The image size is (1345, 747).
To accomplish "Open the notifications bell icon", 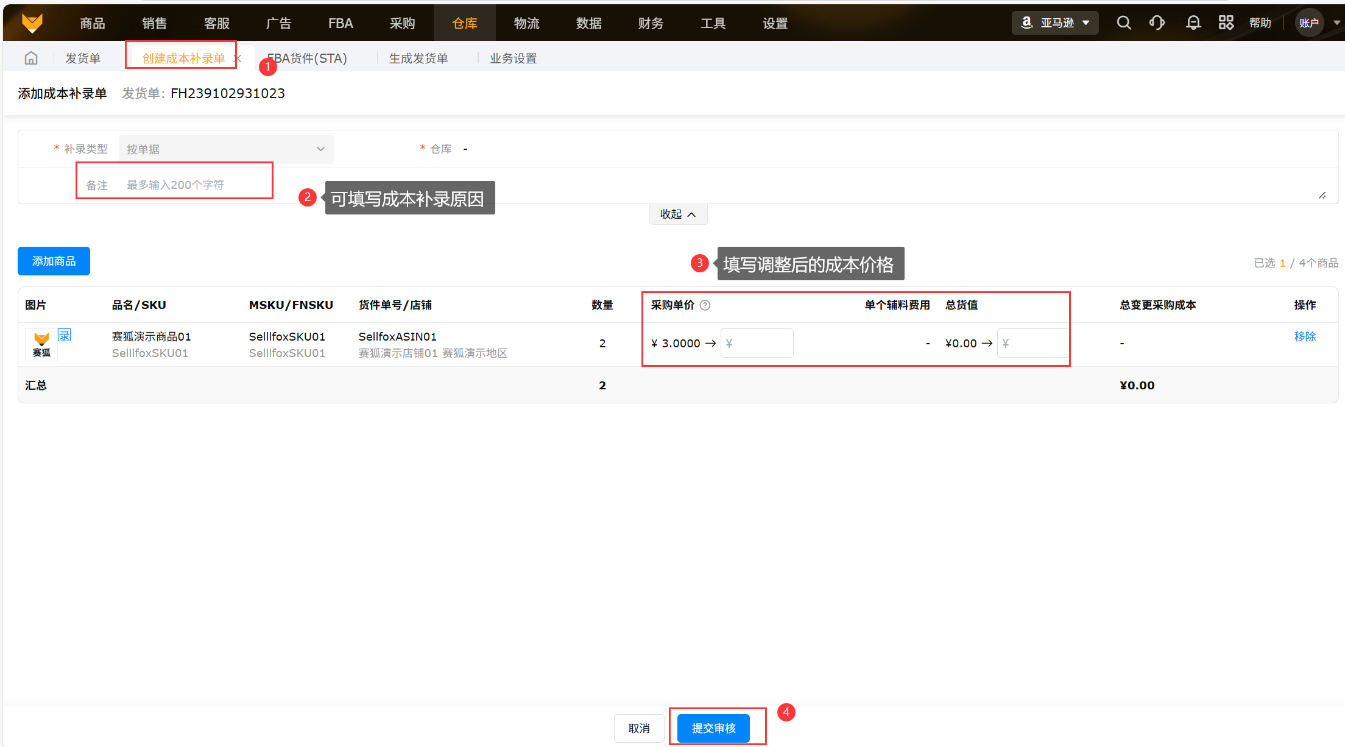I will pyautogui.click(x=1193, y=23).
